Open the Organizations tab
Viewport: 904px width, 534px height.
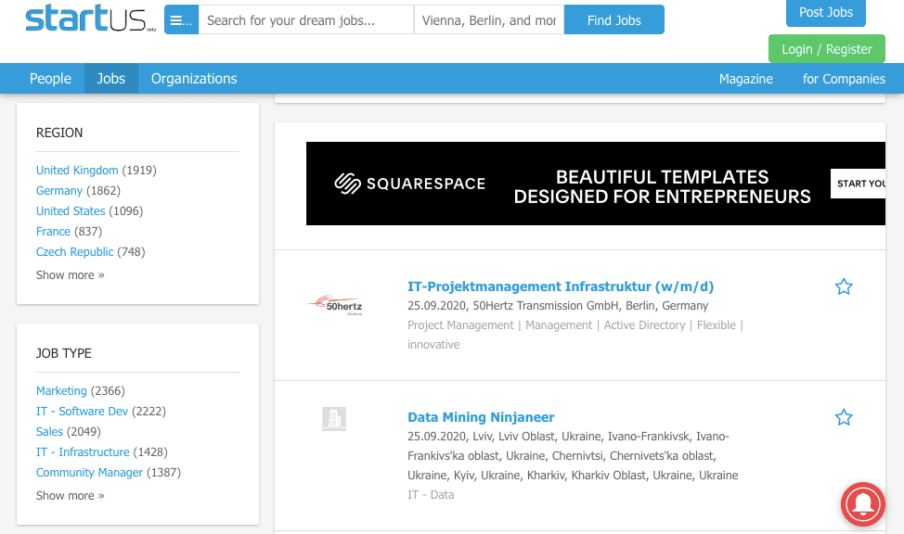(x=194, y=79)
